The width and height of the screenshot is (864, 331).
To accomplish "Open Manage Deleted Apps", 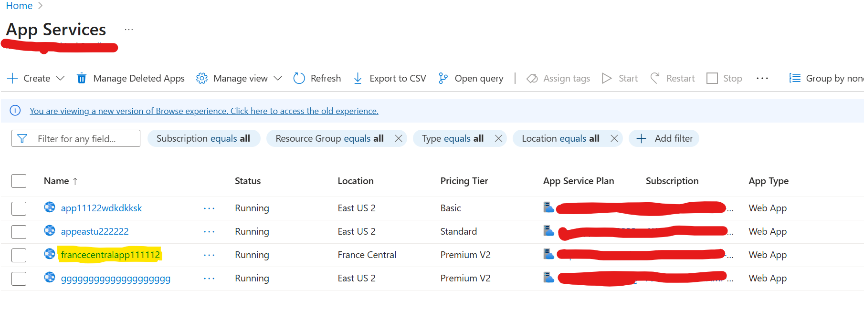I will [138, 78].
